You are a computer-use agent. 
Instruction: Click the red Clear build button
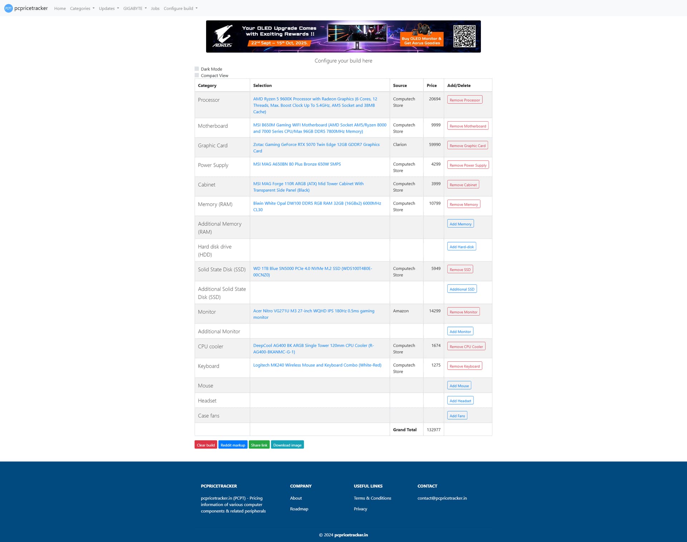coord(206,445)
